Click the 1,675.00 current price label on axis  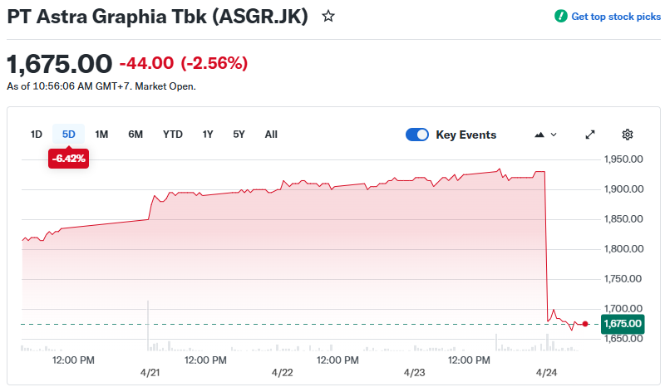(x=622, y=324)
